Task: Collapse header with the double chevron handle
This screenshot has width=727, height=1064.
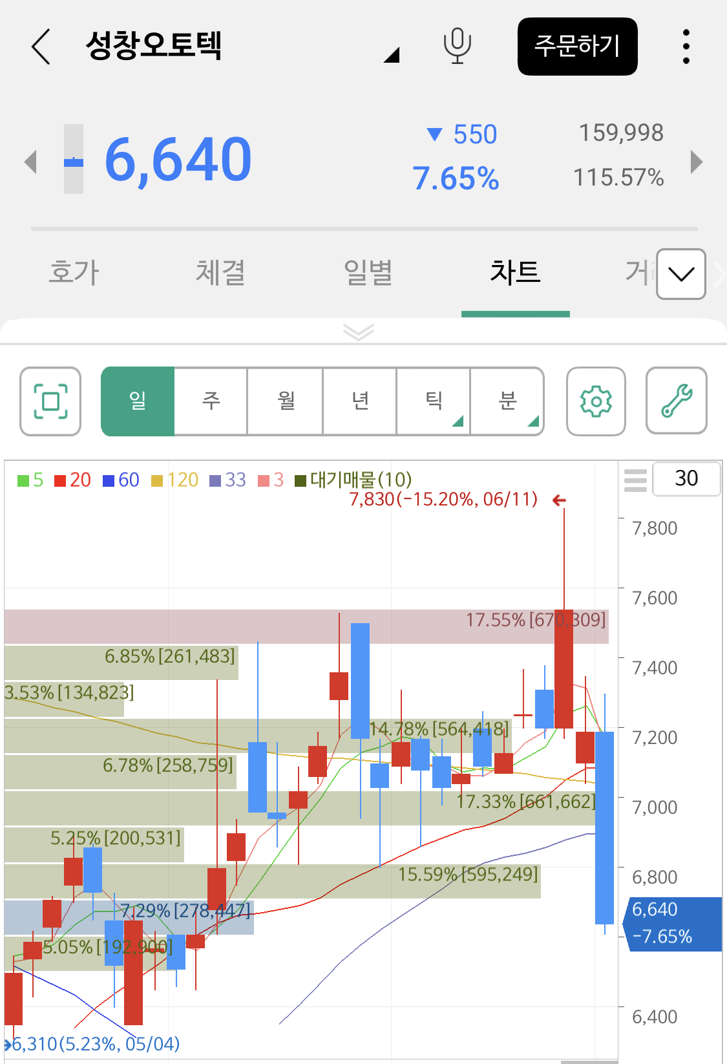Action: tap(359, 332)
